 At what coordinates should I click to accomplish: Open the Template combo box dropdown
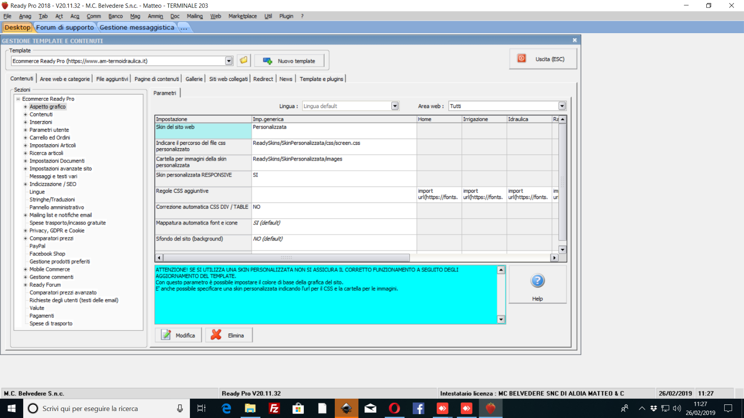[x=229, y=61]
